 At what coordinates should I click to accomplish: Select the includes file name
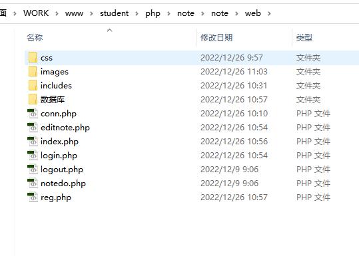coord(56,86)
